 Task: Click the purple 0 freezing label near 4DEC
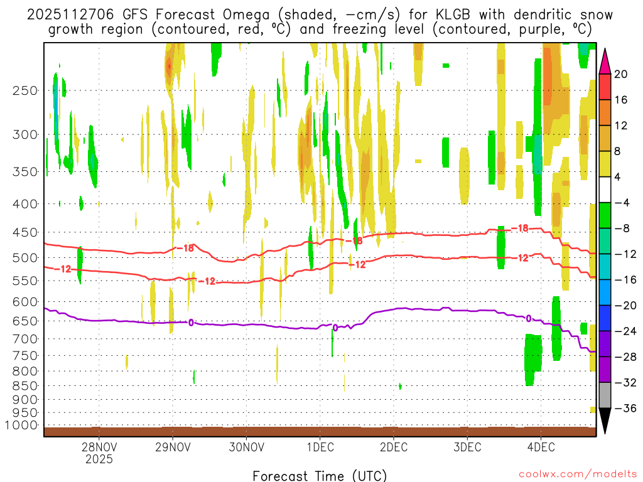(x=529, y=318)
